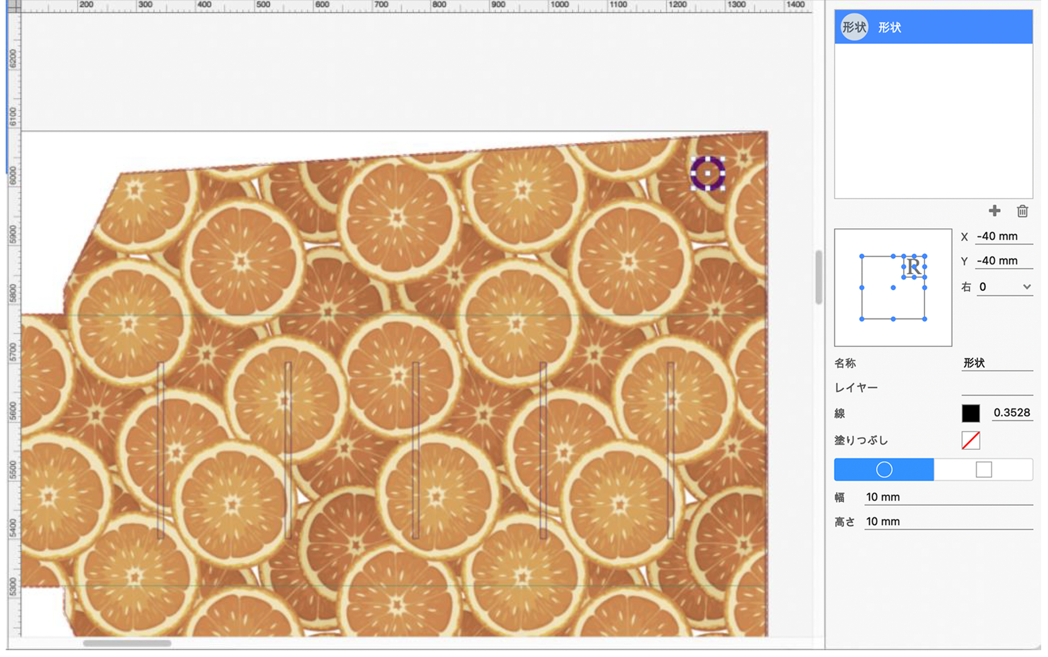Select the center vertical slot line on canvas
The height and width of the screenshot is (657, 1048).
point(415,450)
